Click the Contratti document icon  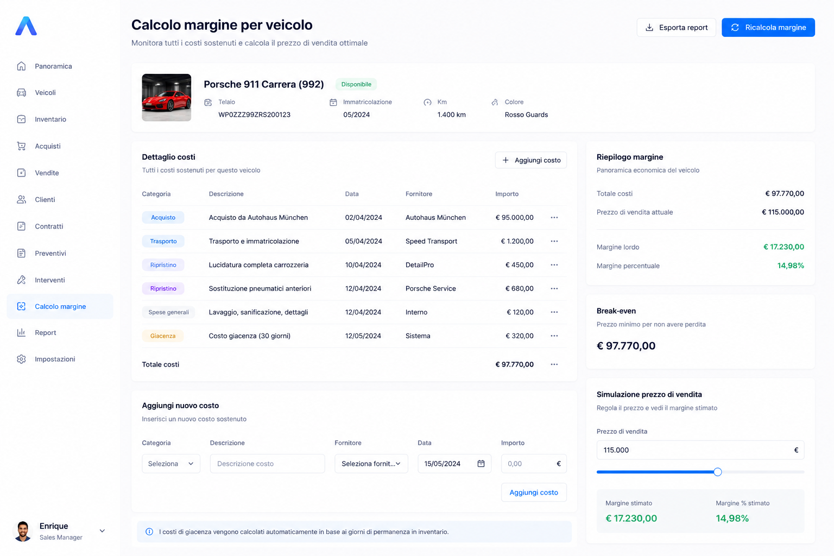(21, 226)
